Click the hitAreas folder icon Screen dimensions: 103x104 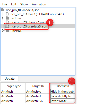[7, 31]
